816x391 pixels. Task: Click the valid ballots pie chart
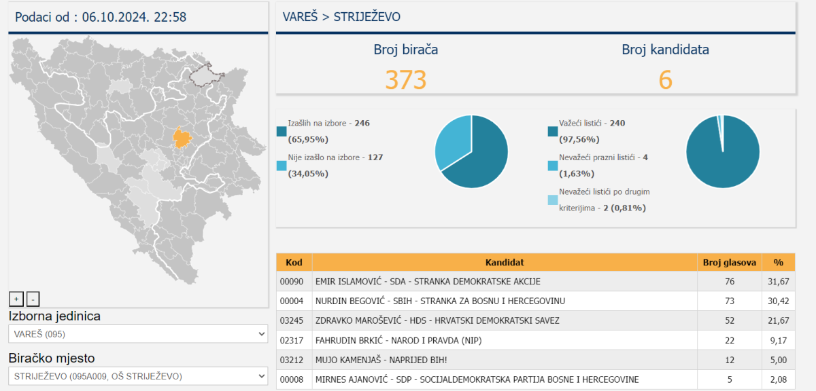coord(723,152)
